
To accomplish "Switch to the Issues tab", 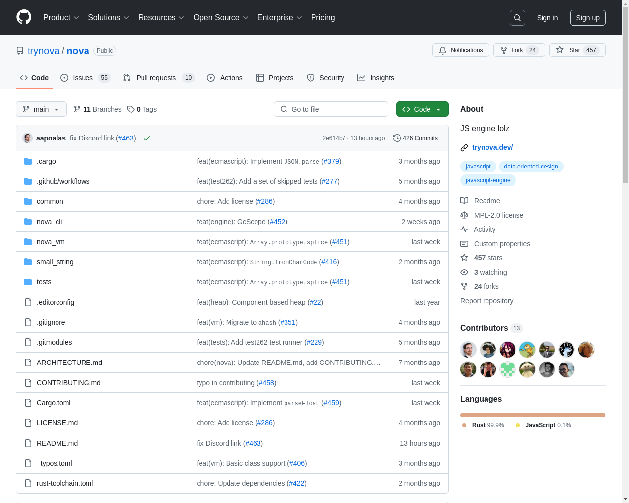I will click(86, 78).
